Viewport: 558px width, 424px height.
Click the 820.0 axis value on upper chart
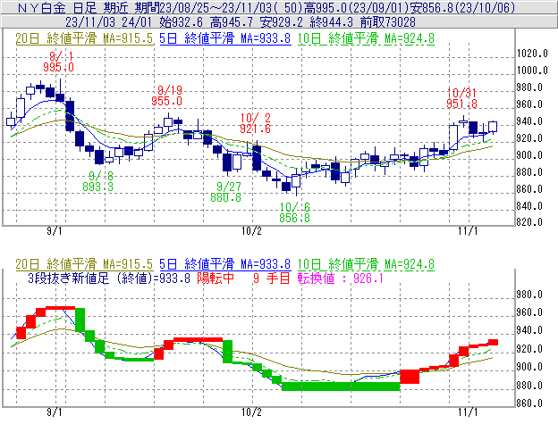click(529, 222)
